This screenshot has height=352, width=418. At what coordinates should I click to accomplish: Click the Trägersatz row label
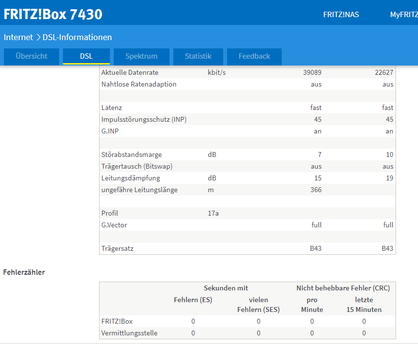(x=117, y=248)
